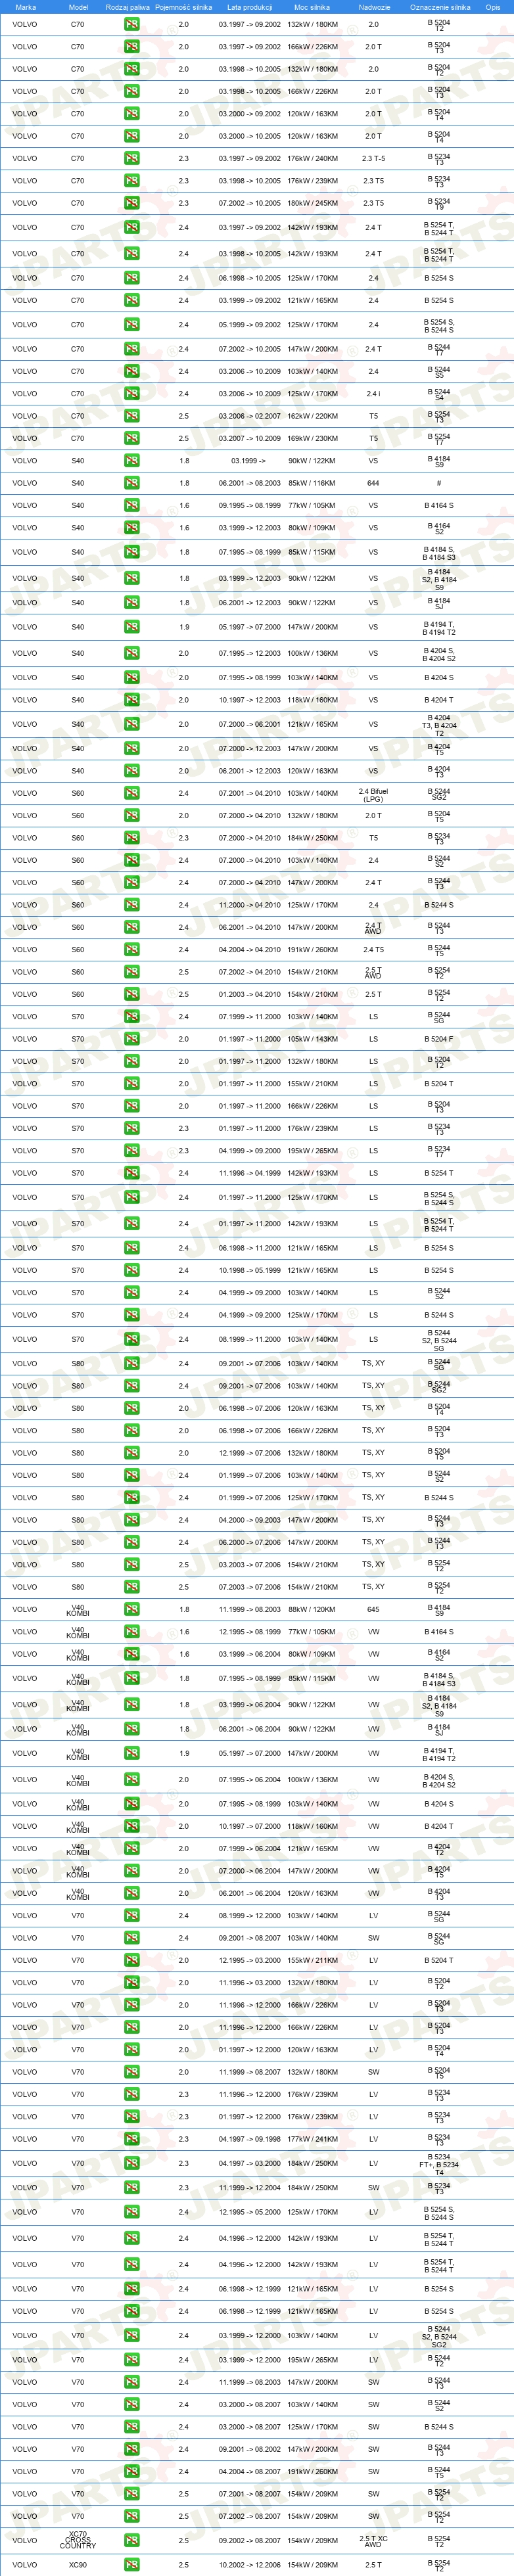The width and height of the screenshot is (514, 2576).
Task: Click the '169kW / 230KM' power cell
Action: click(x=313, y=438)
